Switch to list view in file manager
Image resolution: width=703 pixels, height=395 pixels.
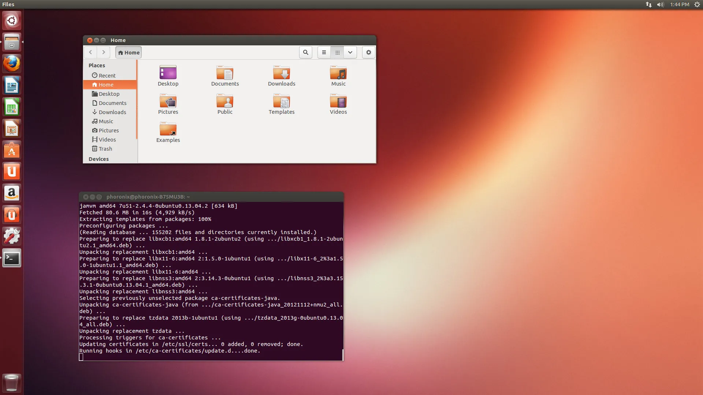[x=323, y=52]
